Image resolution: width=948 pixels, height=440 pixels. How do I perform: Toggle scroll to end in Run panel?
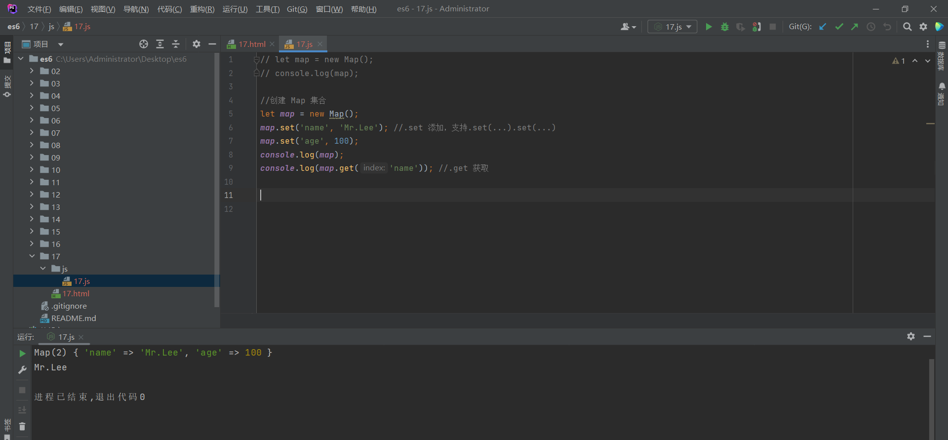click(x=22, y=410)
